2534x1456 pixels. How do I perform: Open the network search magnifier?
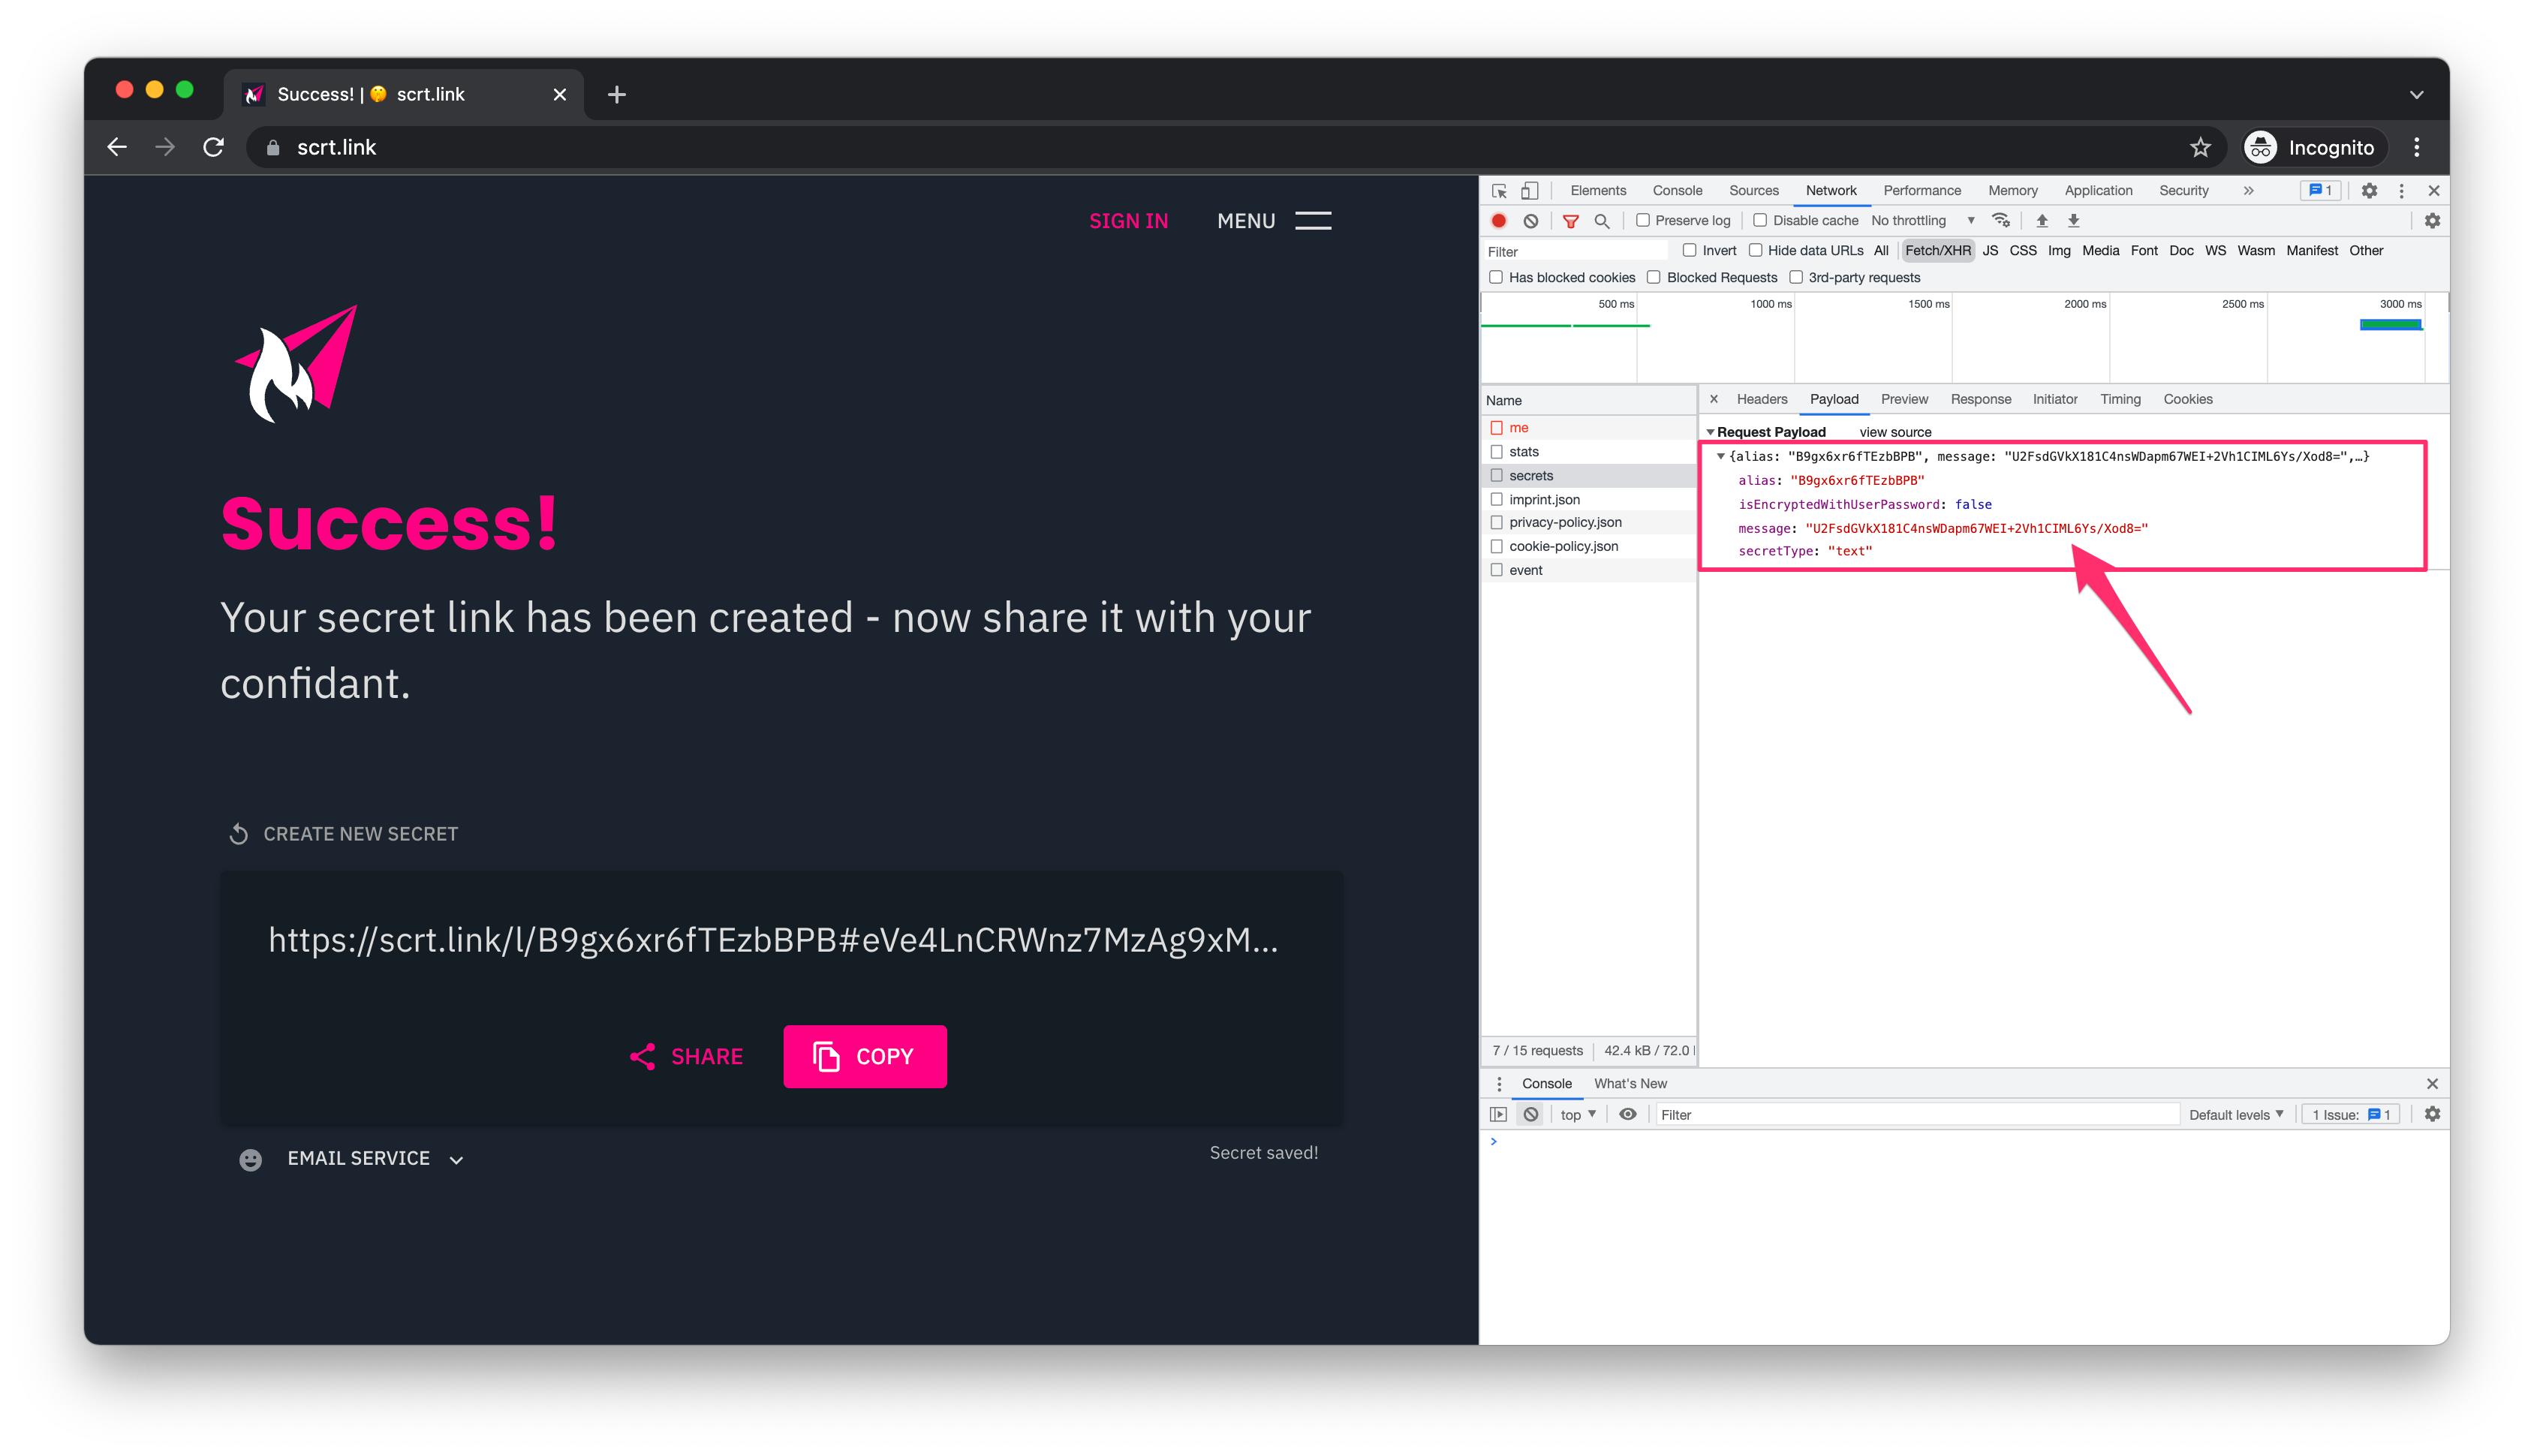(x=1601, y=220)
